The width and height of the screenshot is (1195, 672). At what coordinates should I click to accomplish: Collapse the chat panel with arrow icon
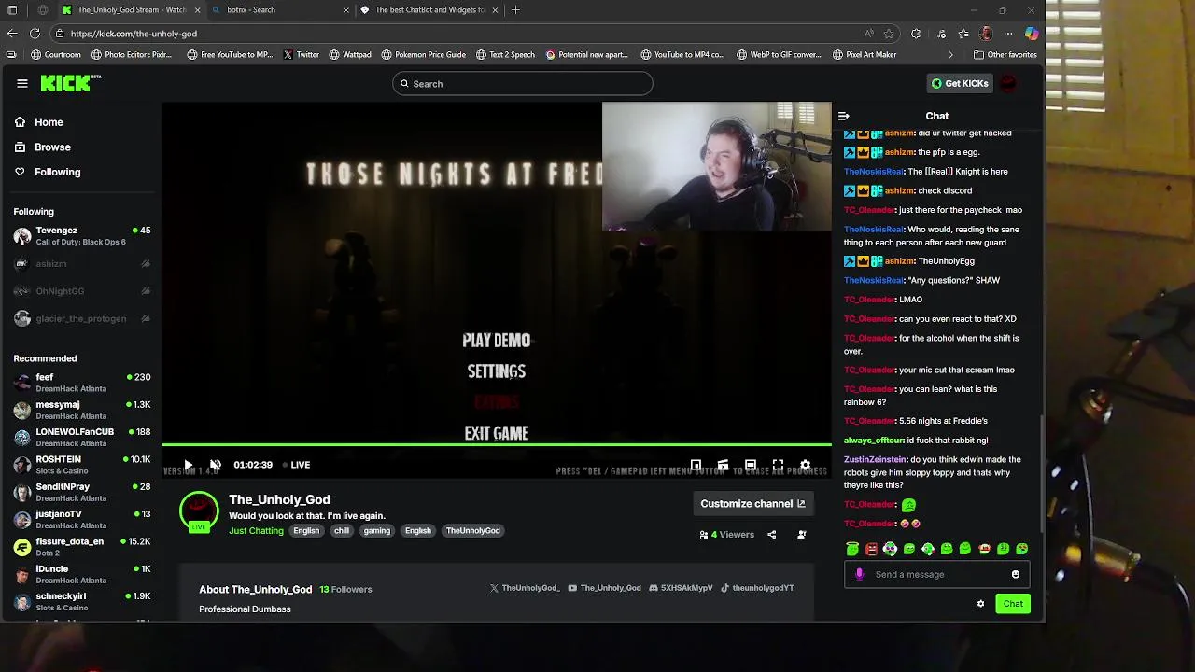click(844, 117)
